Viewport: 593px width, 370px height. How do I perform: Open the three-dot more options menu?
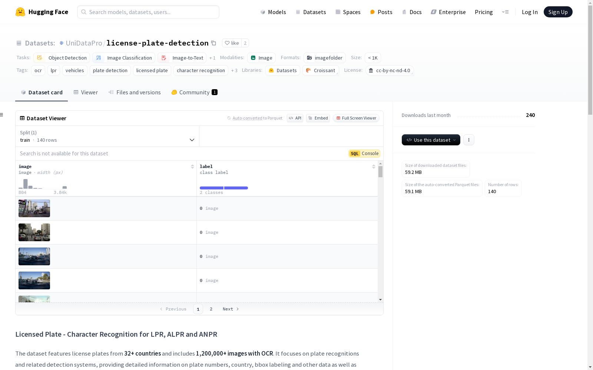[469, 140]
